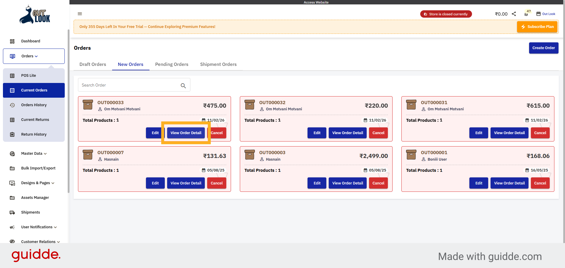Open the Draft Orders tab

point(93,64)
